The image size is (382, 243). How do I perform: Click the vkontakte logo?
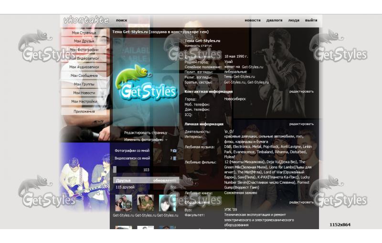(x=86, y=20)
